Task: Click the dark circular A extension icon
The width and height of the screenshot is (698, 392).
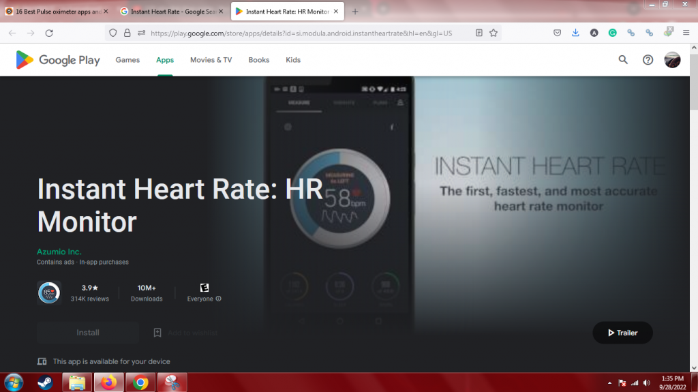Action: (594, 33)
